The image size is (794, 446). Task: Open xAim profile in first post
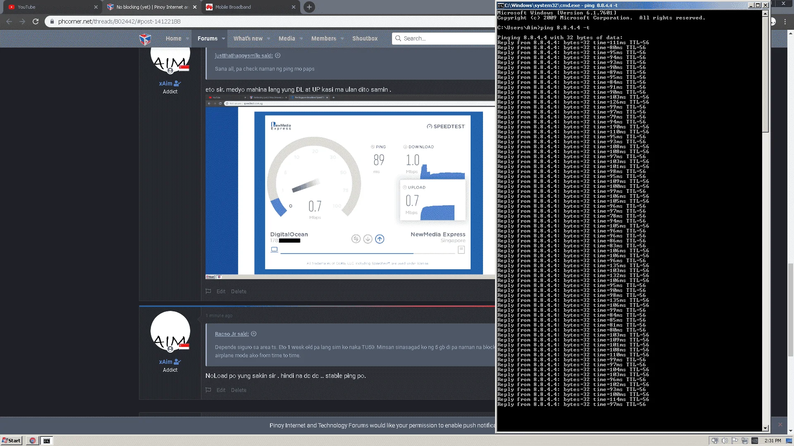coord(165,83)
